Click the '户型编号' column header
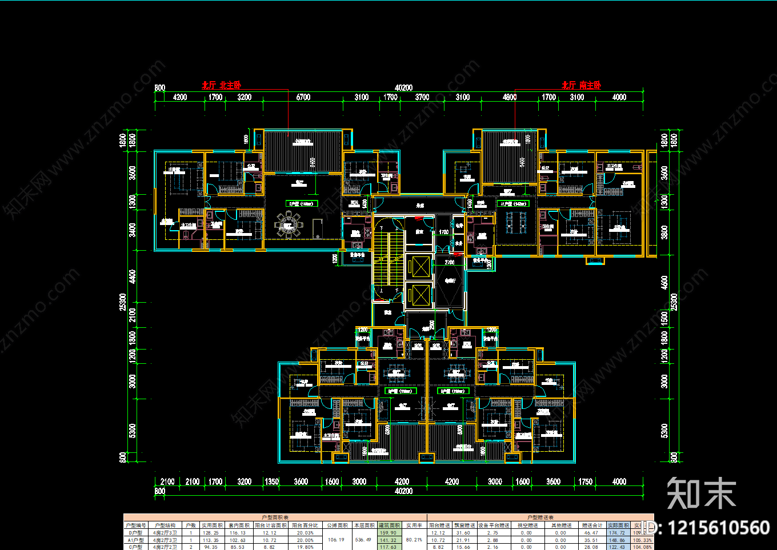The height and width of the screenshot is (550, 777). click(x=136, y=525)
